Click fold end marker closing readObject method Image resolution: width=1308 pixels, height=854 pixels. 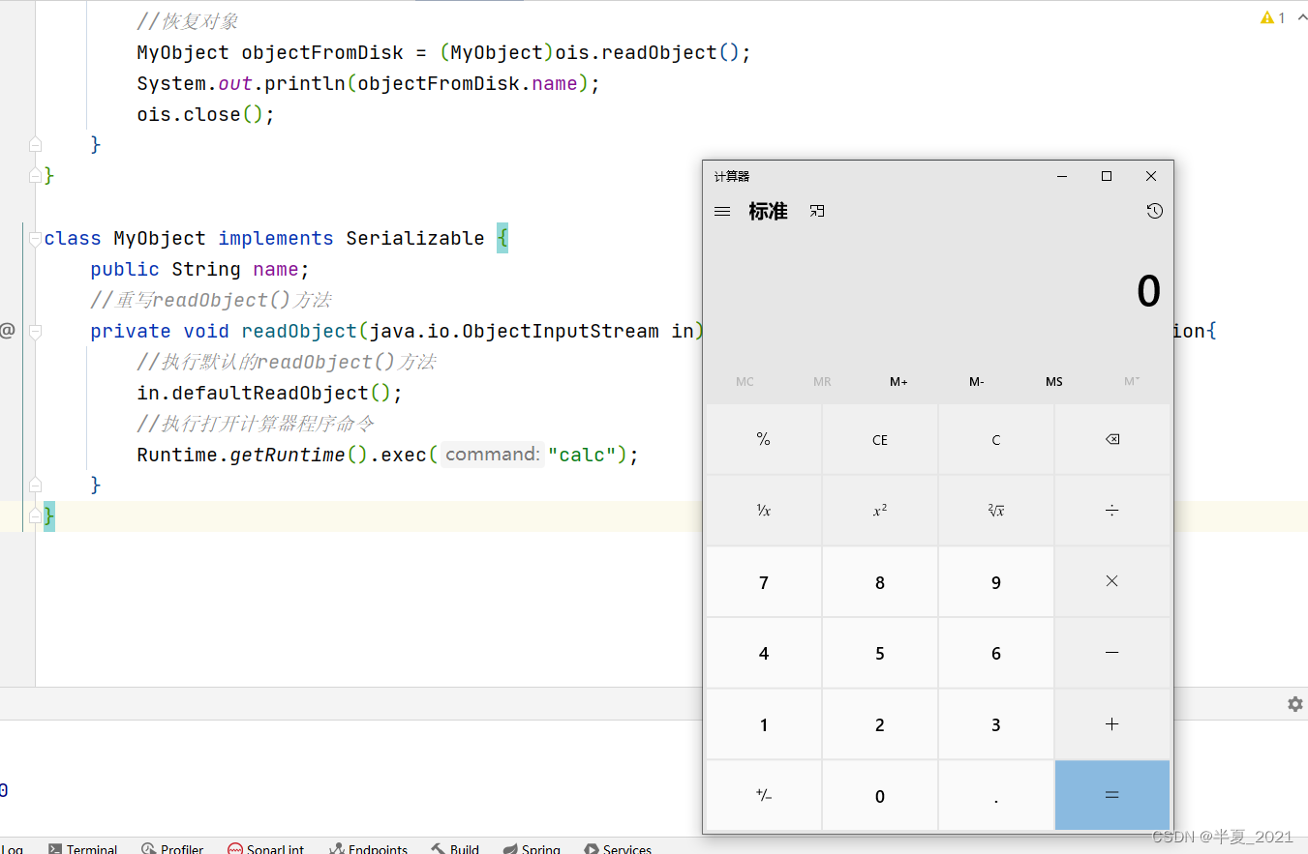[x=36, y=485]
